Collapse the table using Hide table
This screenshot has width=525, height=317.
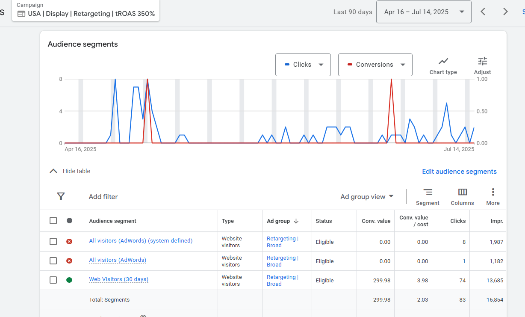70,171
